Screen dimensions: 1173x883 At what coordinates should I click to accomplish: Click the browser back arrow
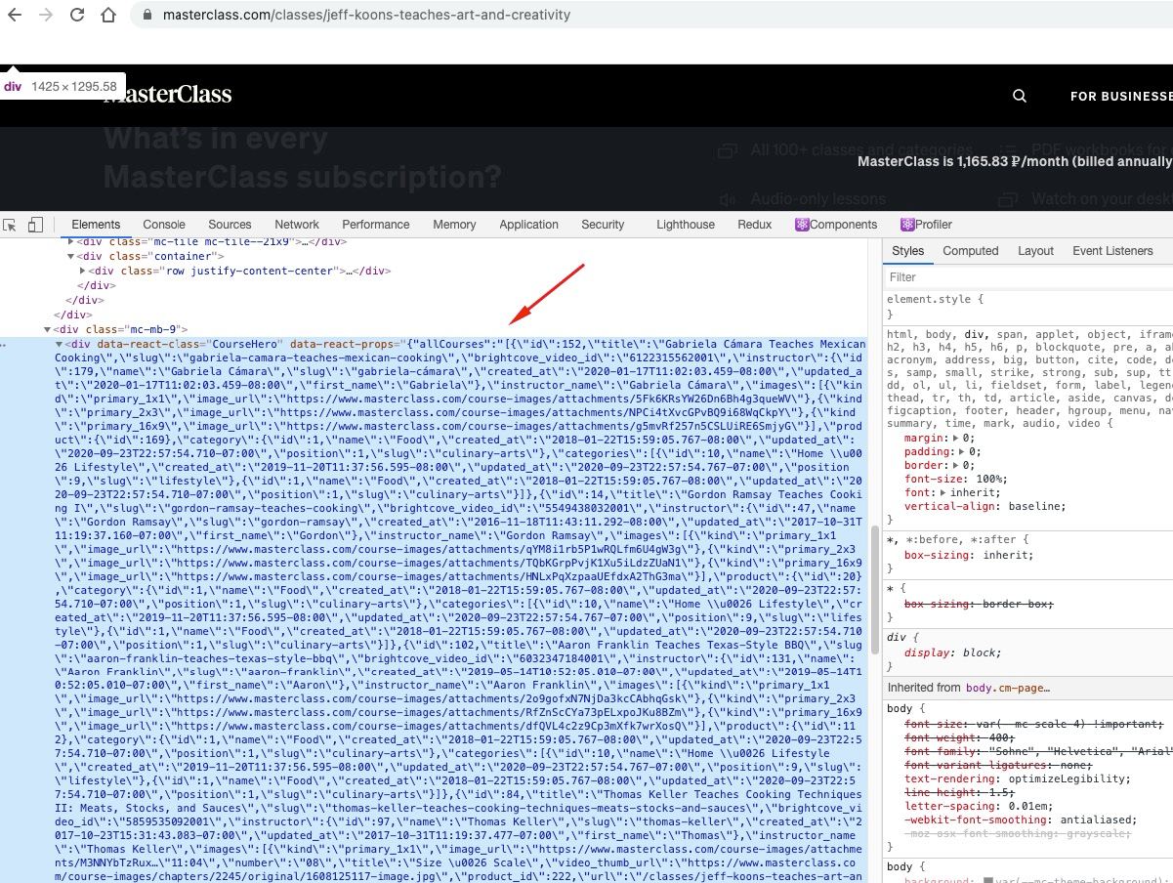14,15
